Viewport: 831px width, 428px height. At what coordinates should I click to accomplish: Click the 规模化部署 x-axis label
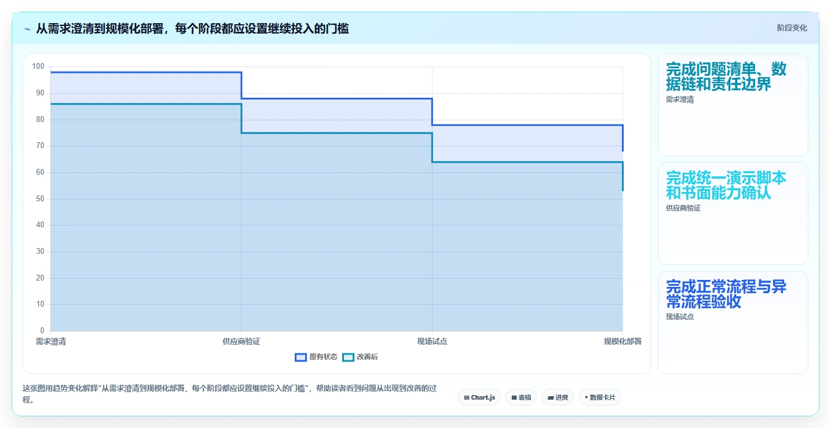(623, 341)
